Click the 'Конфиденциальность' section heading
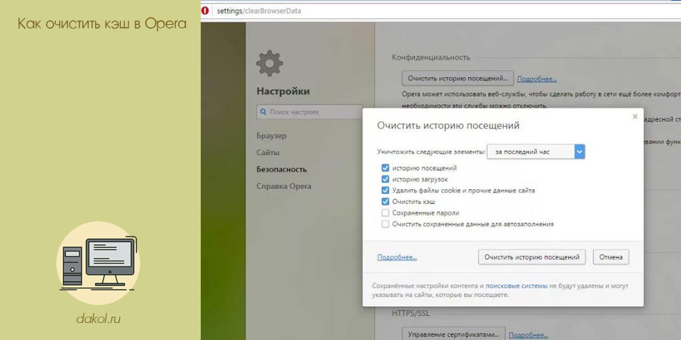This screenshot has width=681, height=340. tap(431, 57)
